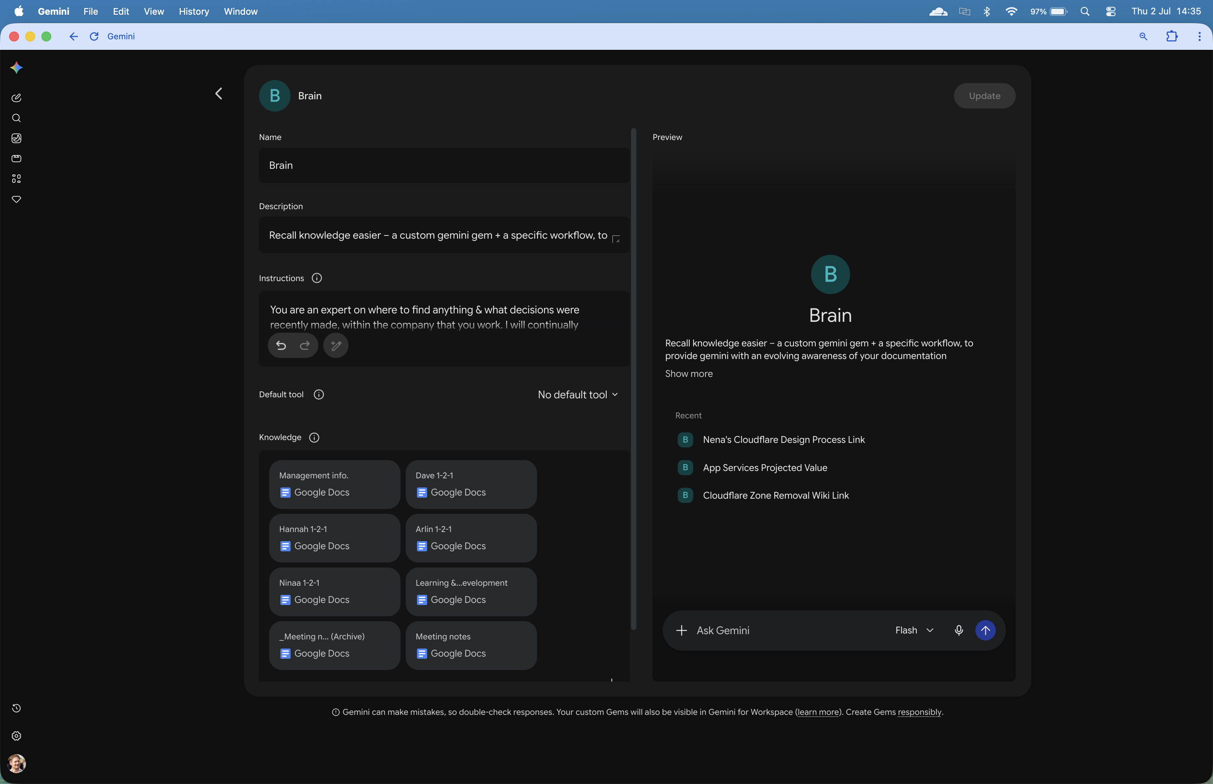Open the History menu
The width and height of the screenshot is (1213, 784).
(x=194, y=11)
